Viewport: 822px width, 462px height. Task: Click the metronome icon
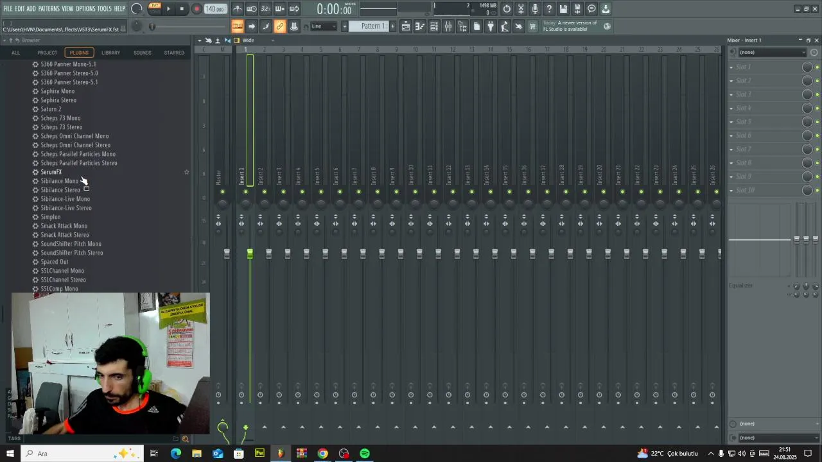pos(238,9)
